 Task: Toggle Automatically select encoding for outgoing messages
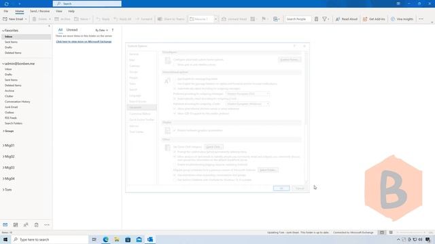click(x=175, y=89)
